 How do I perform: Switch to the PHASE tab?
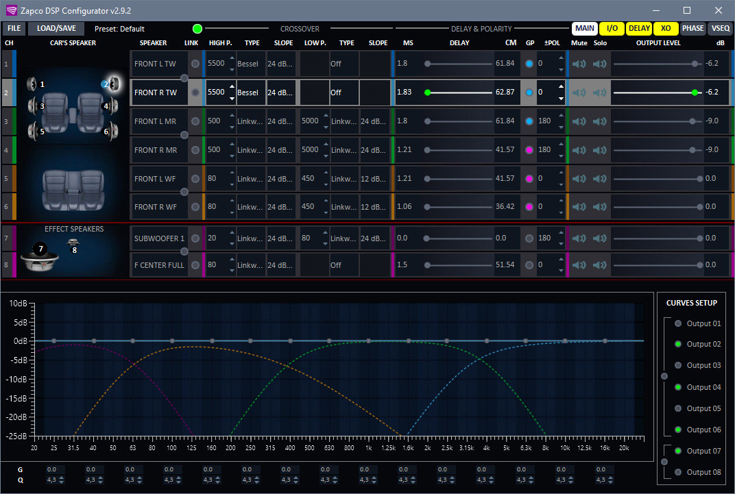pyautogui.click(x=692, y=29)
